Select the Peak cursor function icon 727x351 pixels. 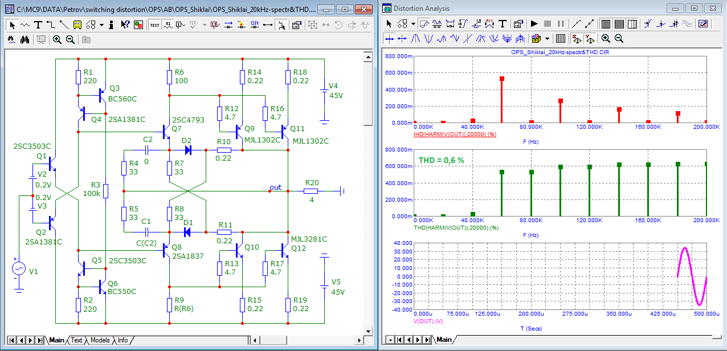coord(415,39)
